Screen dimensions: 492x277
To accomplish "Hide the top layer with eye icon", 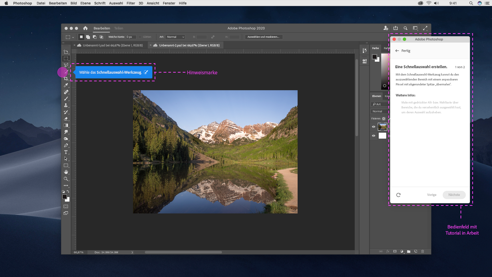I will pyautogui.click(x=374, y=127).
